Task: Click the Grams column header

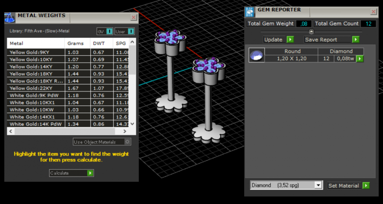Action: click(76, 43)
